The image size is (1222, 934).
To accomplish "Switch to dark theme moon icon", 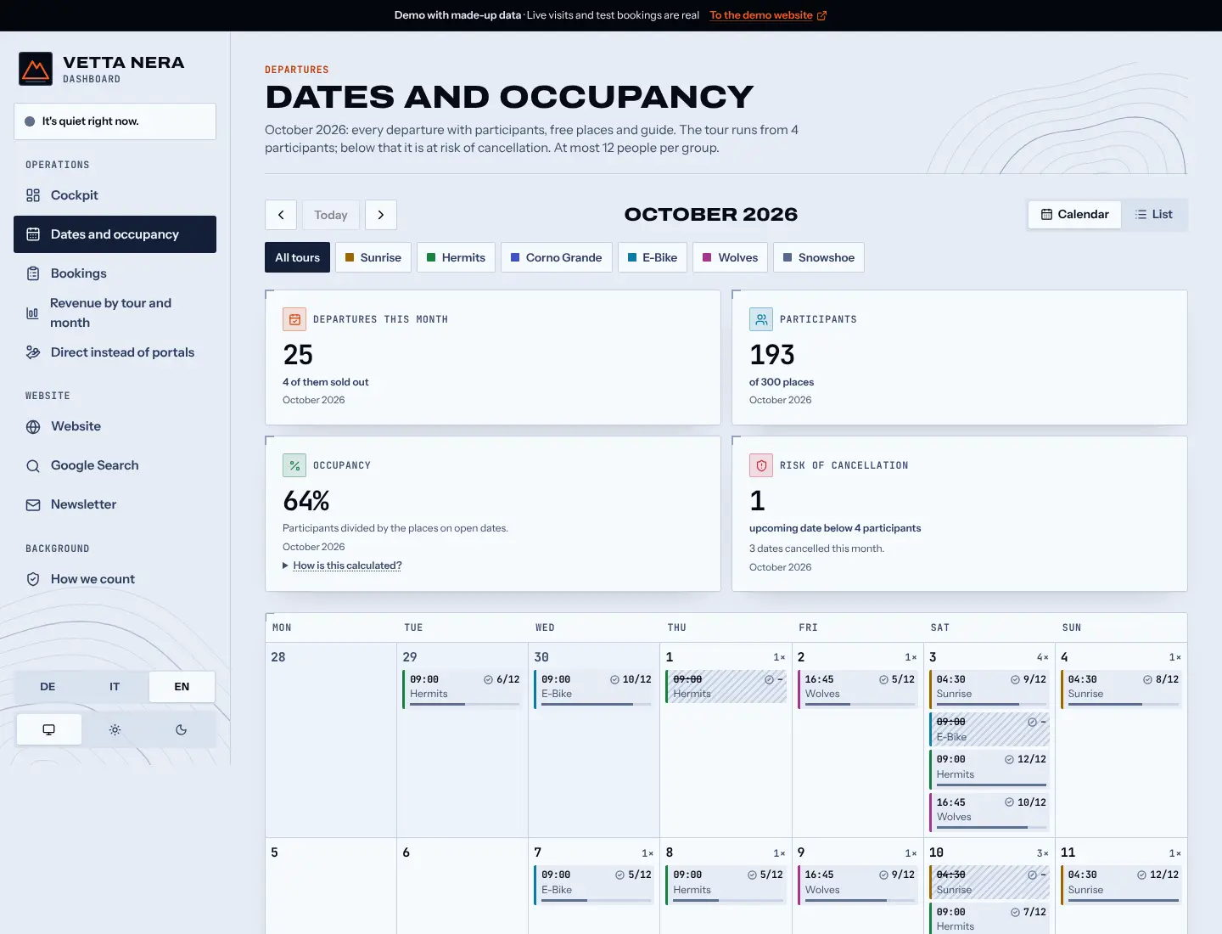I will (x=181, y=729).
